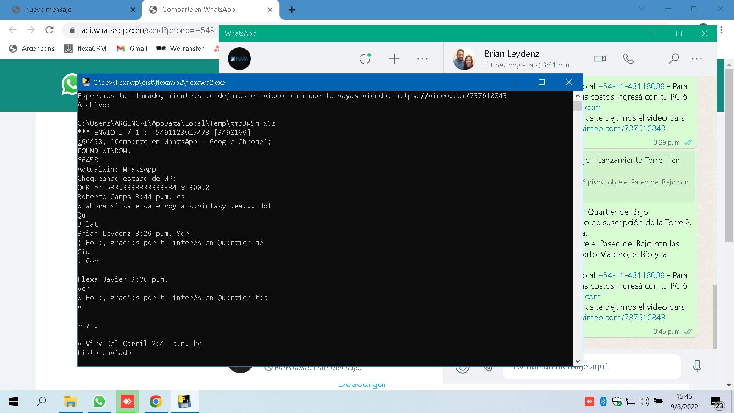Open Windows taskbar search
Viewport: 734px width, 413px height.
pyautogui.click(x=41, y=402)
